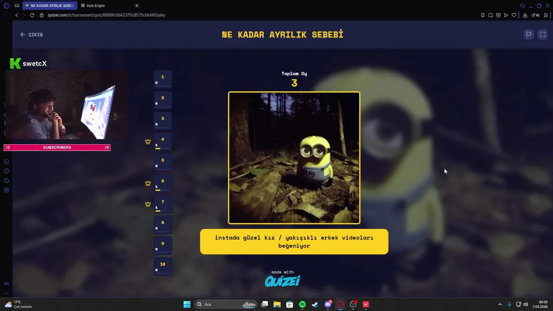Open the profile account icon in toolbar
Image resolution: width=553 pixels, height=311 pixels.
point(525,15)
